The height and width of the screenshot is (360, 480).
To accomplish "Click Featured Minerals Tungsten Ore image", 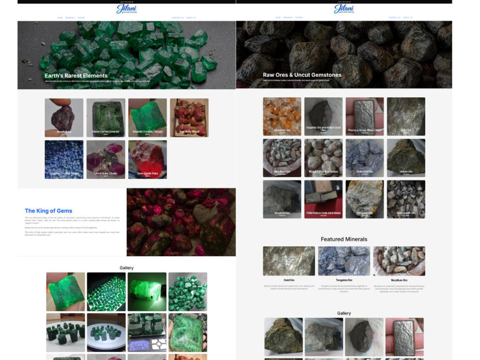I will click(344, 261).
